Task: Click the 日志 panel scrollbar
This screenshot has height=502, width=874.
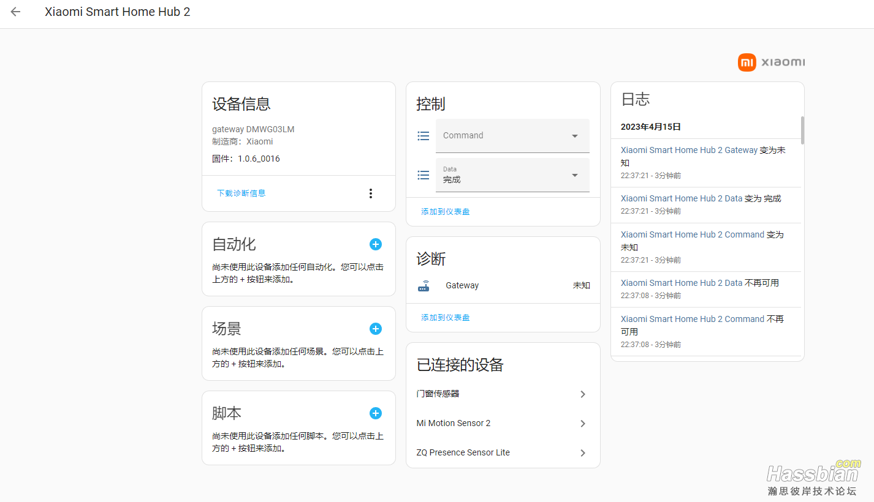Action: pyautogui.click(x=802, y=130)
